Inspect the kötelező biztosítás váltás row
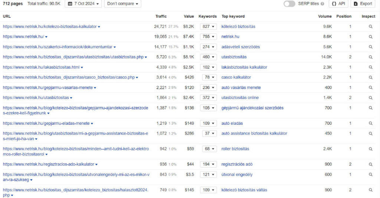This screenshot has height=198, width=380. (x=371, y=190)
